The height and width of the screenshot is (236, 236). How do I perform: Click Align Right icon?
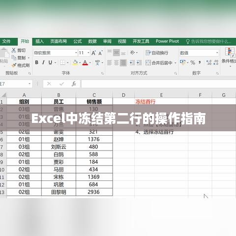[123, 62]
